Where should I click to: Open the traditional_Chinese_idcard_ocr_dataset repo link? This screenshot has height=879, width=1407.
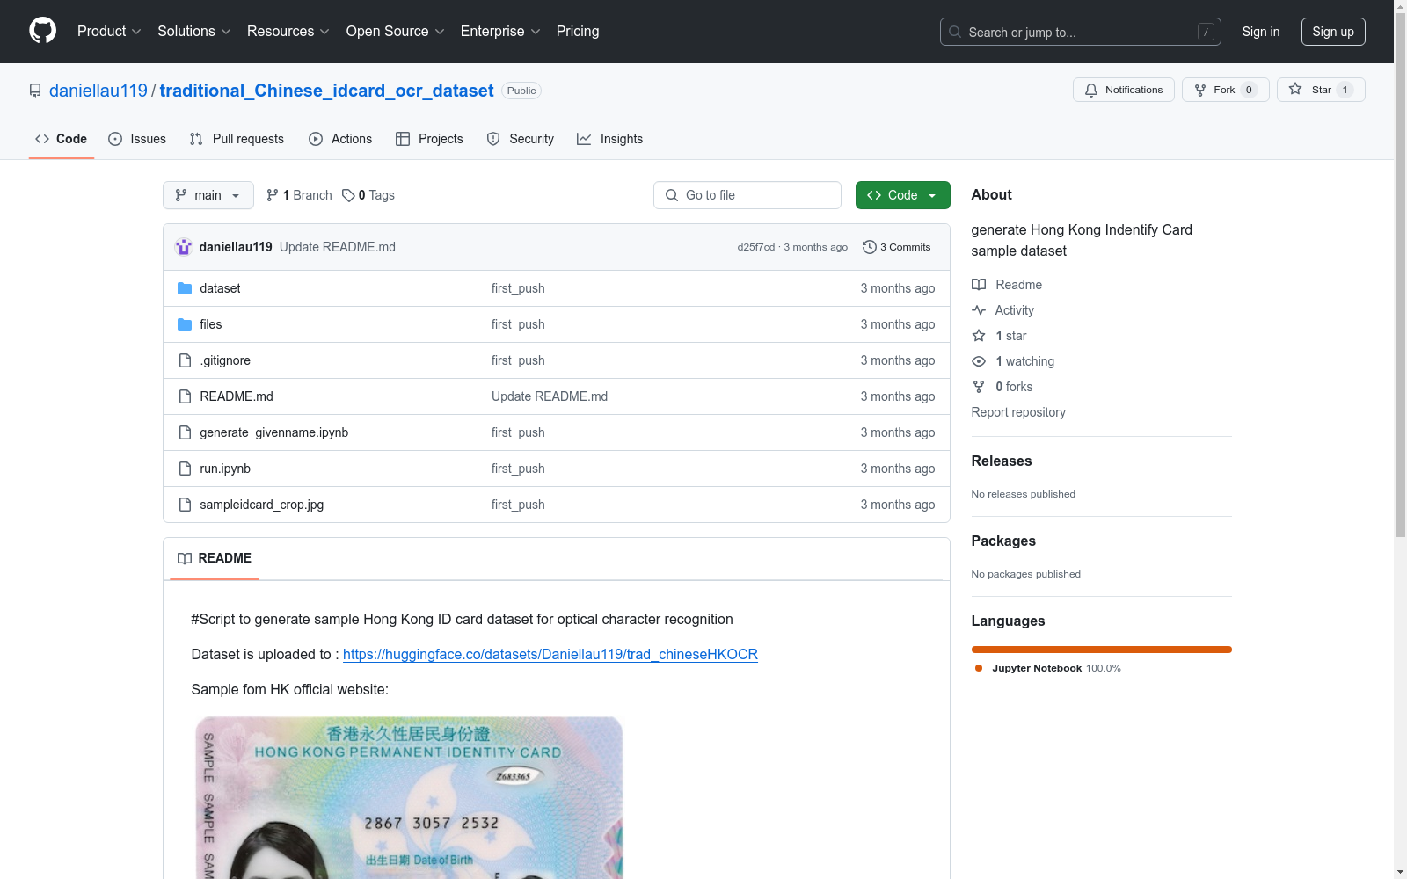point(326,91)
